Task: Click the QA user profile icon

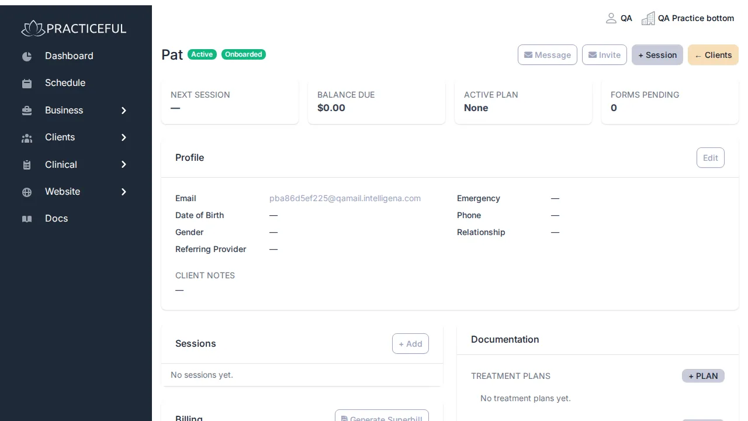Action: coord(611,18)
